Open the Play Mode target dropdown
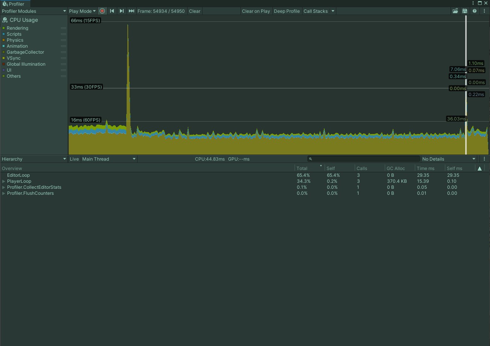Image resolution: width=490 pixels, height=346 pixels. click(82, 11)
